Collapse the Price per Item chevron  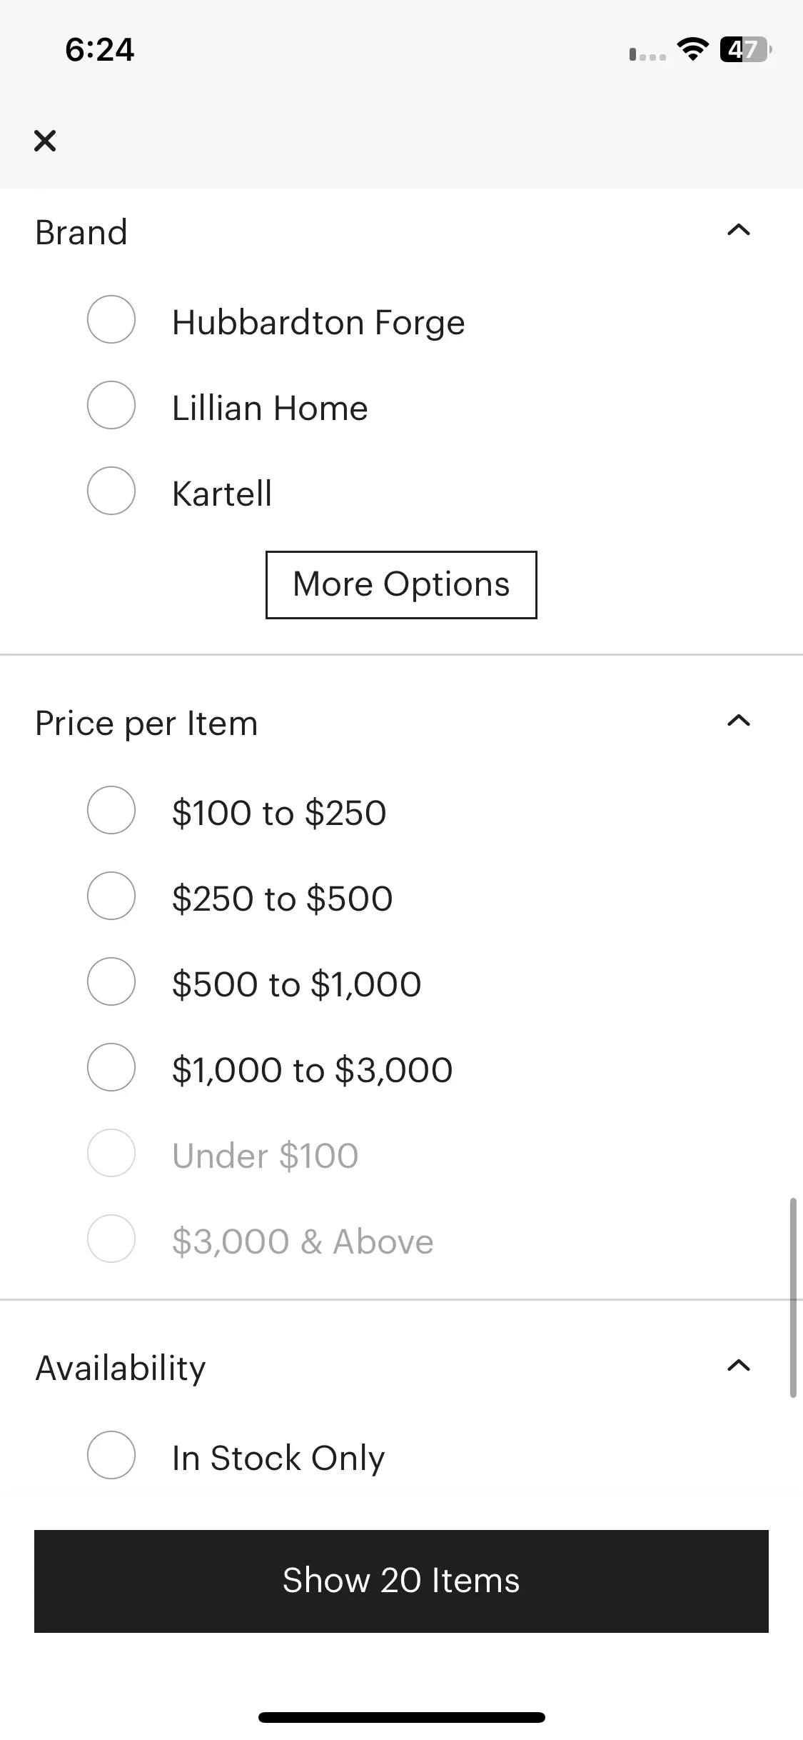click(x=738, y=721)
